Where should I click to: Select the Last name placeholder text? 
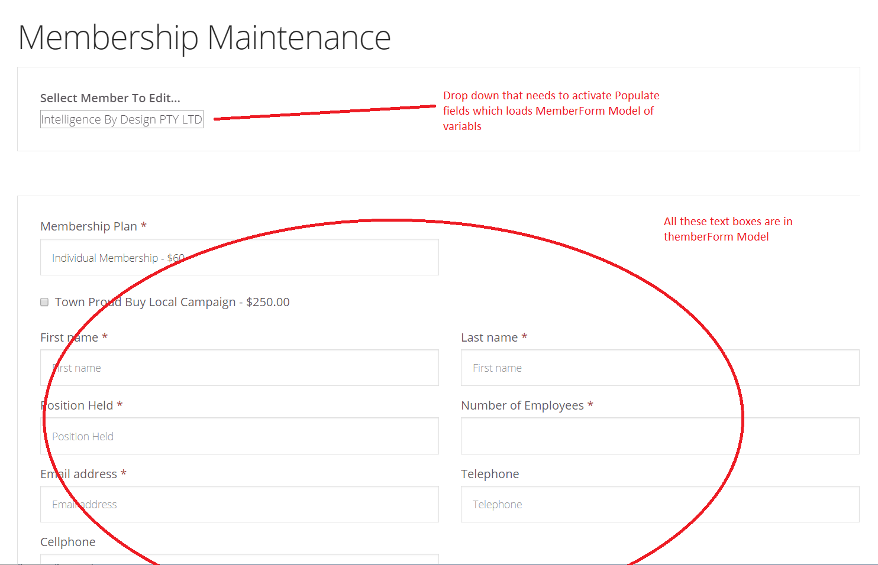[497, 368]
